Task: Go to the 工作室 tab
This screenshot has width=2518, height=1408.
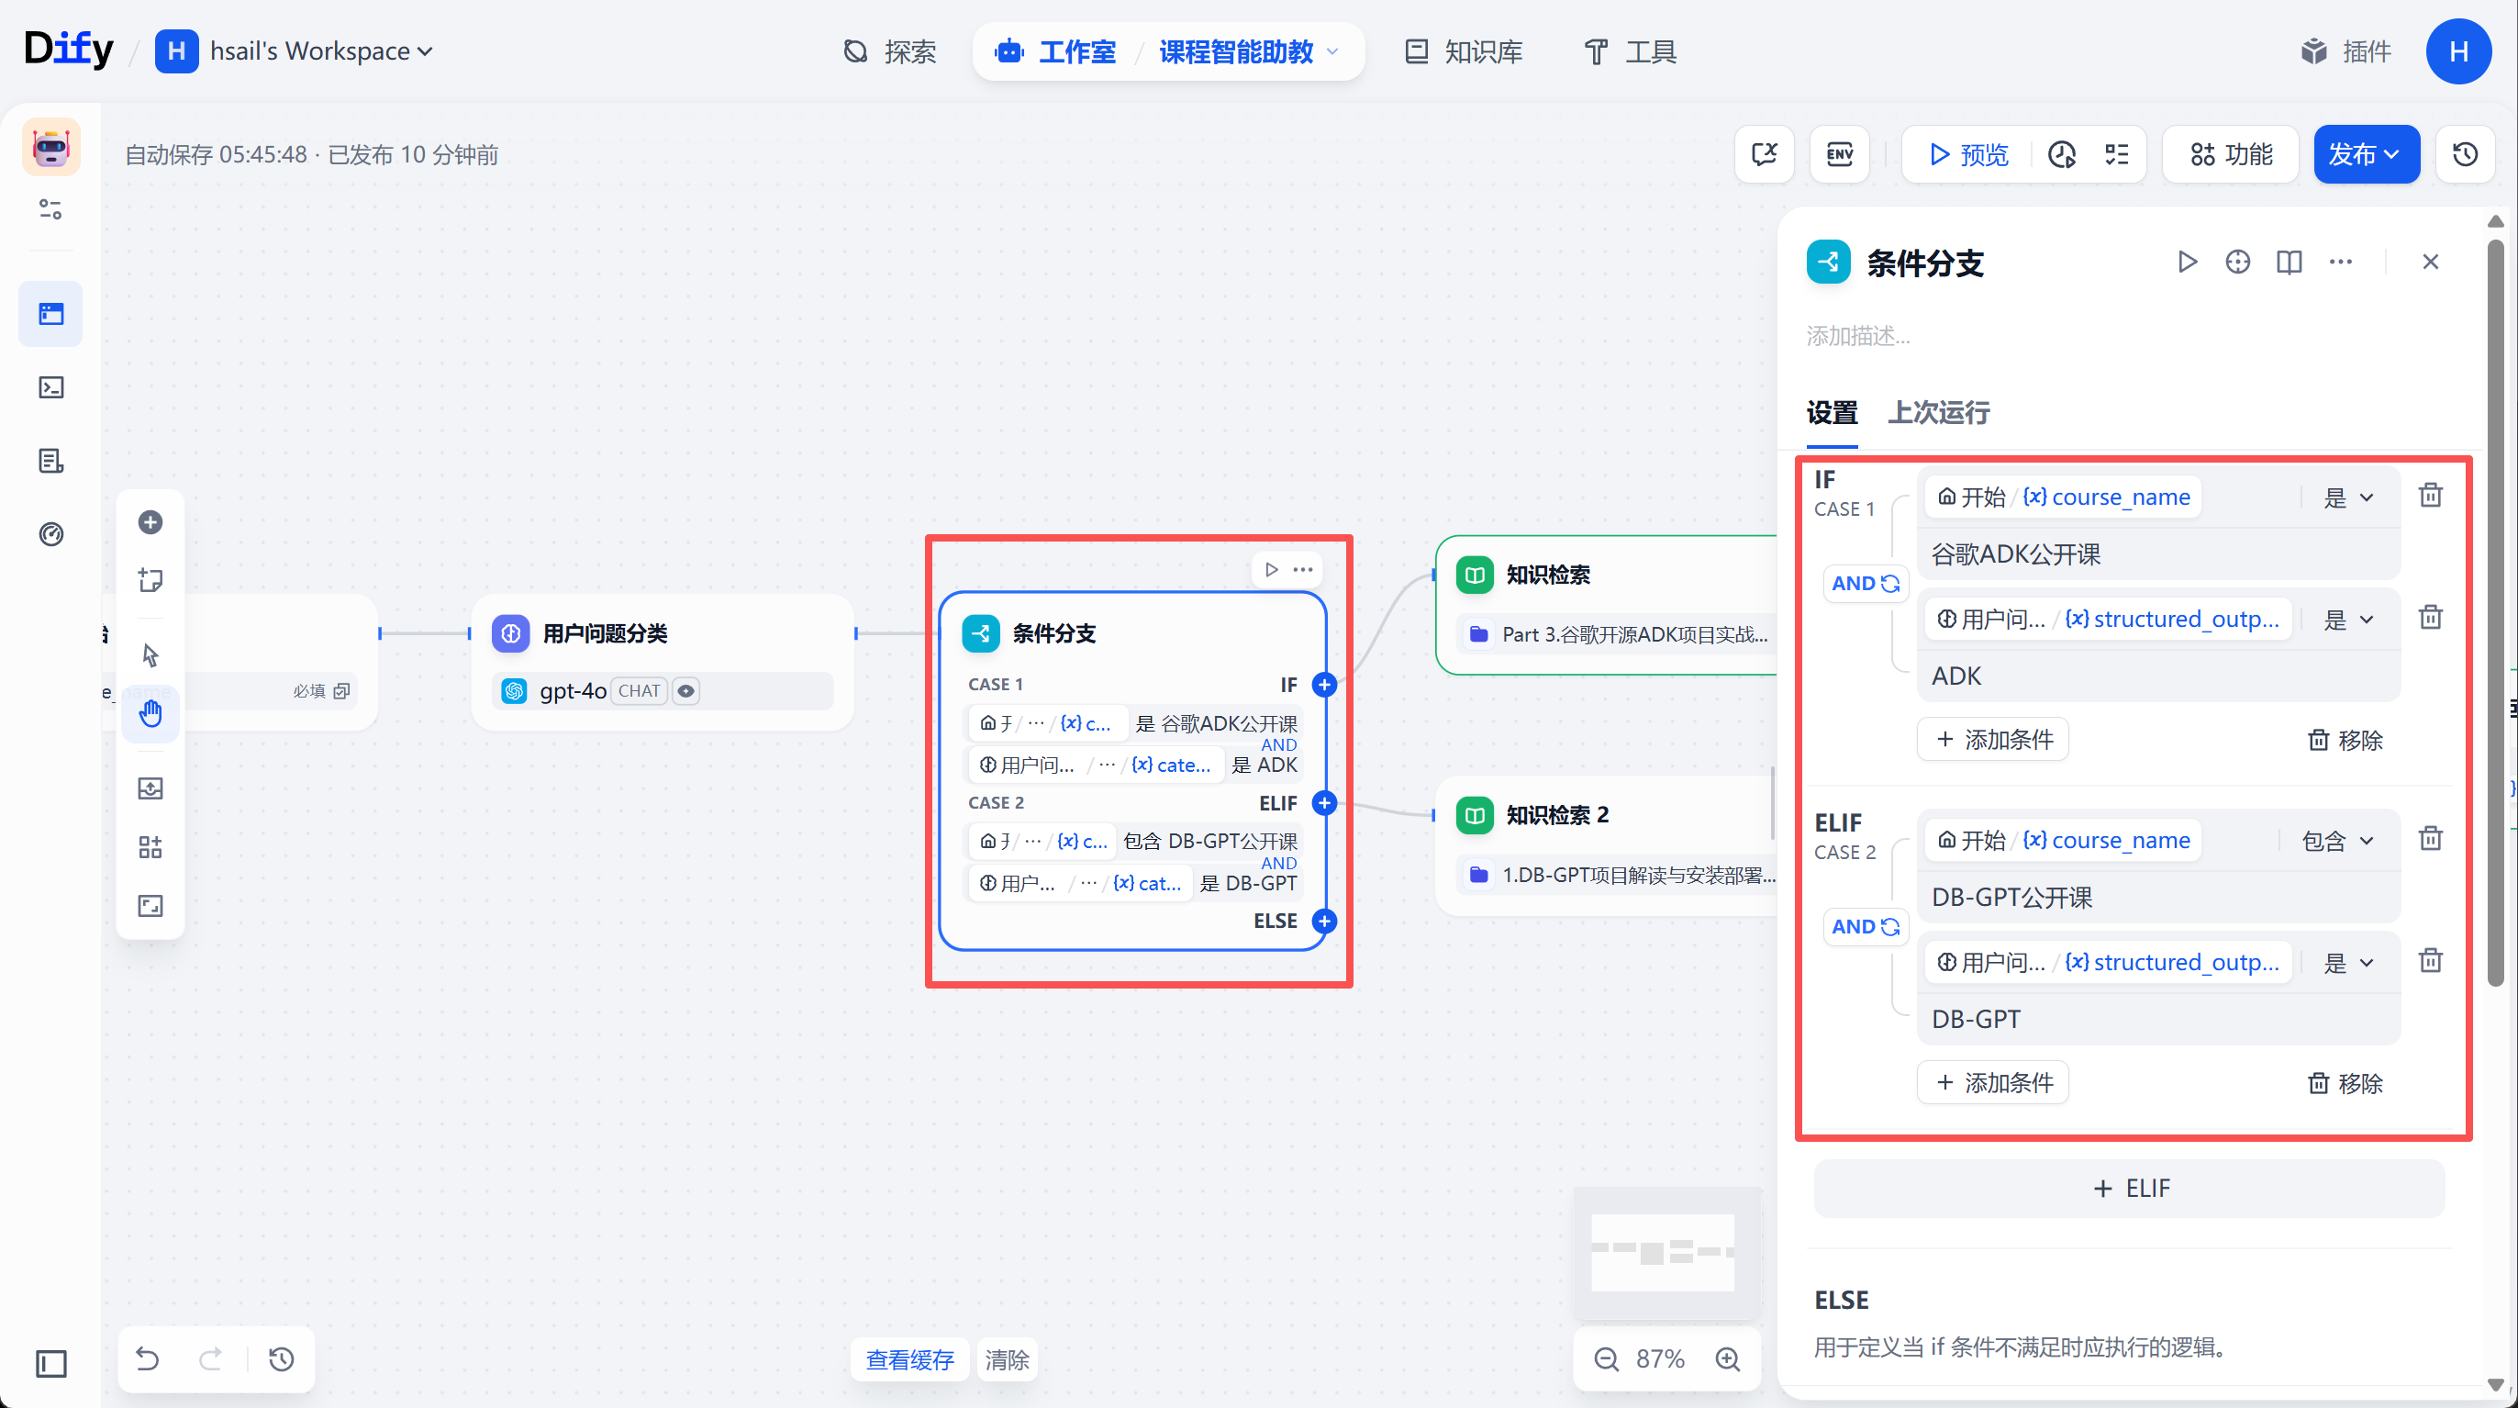Action: pos(1055,50)
